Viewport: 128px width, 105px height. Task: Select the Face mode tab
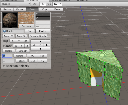pyautogui.click(x=32, y=9)
